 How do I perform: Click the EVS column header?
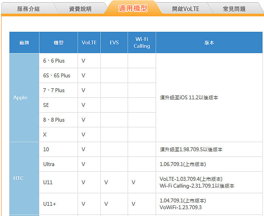pyautogui.click(x=114, y=42)
